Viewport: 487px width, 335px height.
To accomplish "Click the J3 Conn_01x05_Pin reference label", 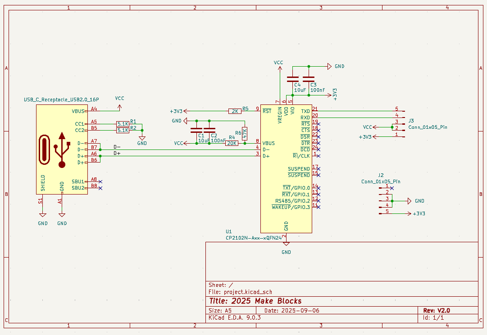I will (411, 121).
